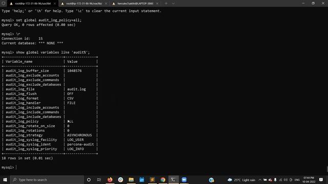Click 'Current database: *** NONE ***' line
Screen dimensions: 328x184
pyautogui.click(x=32, y=43)
